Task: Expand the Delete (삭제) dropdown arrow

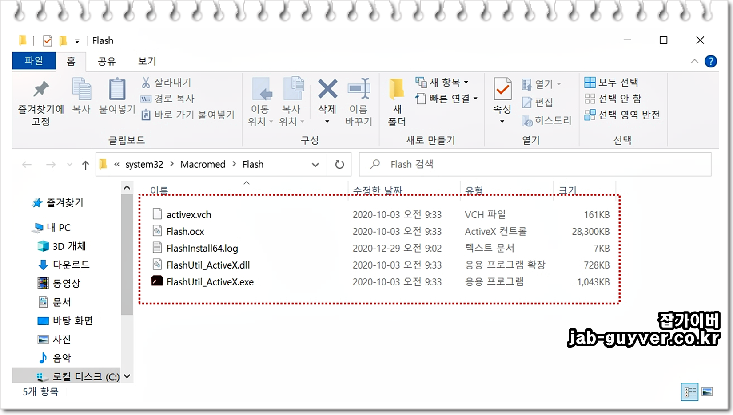Action: [x=327, y=121]
